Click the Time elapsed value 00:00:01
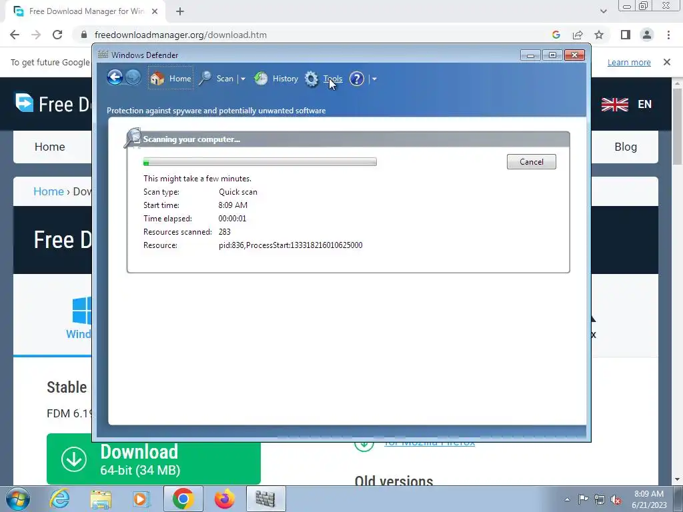 [232, 219]
